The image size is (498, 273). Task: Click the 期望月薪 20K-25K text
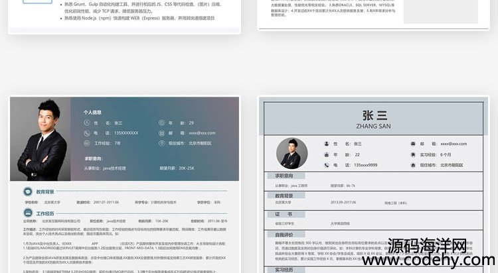click(177, 168)
